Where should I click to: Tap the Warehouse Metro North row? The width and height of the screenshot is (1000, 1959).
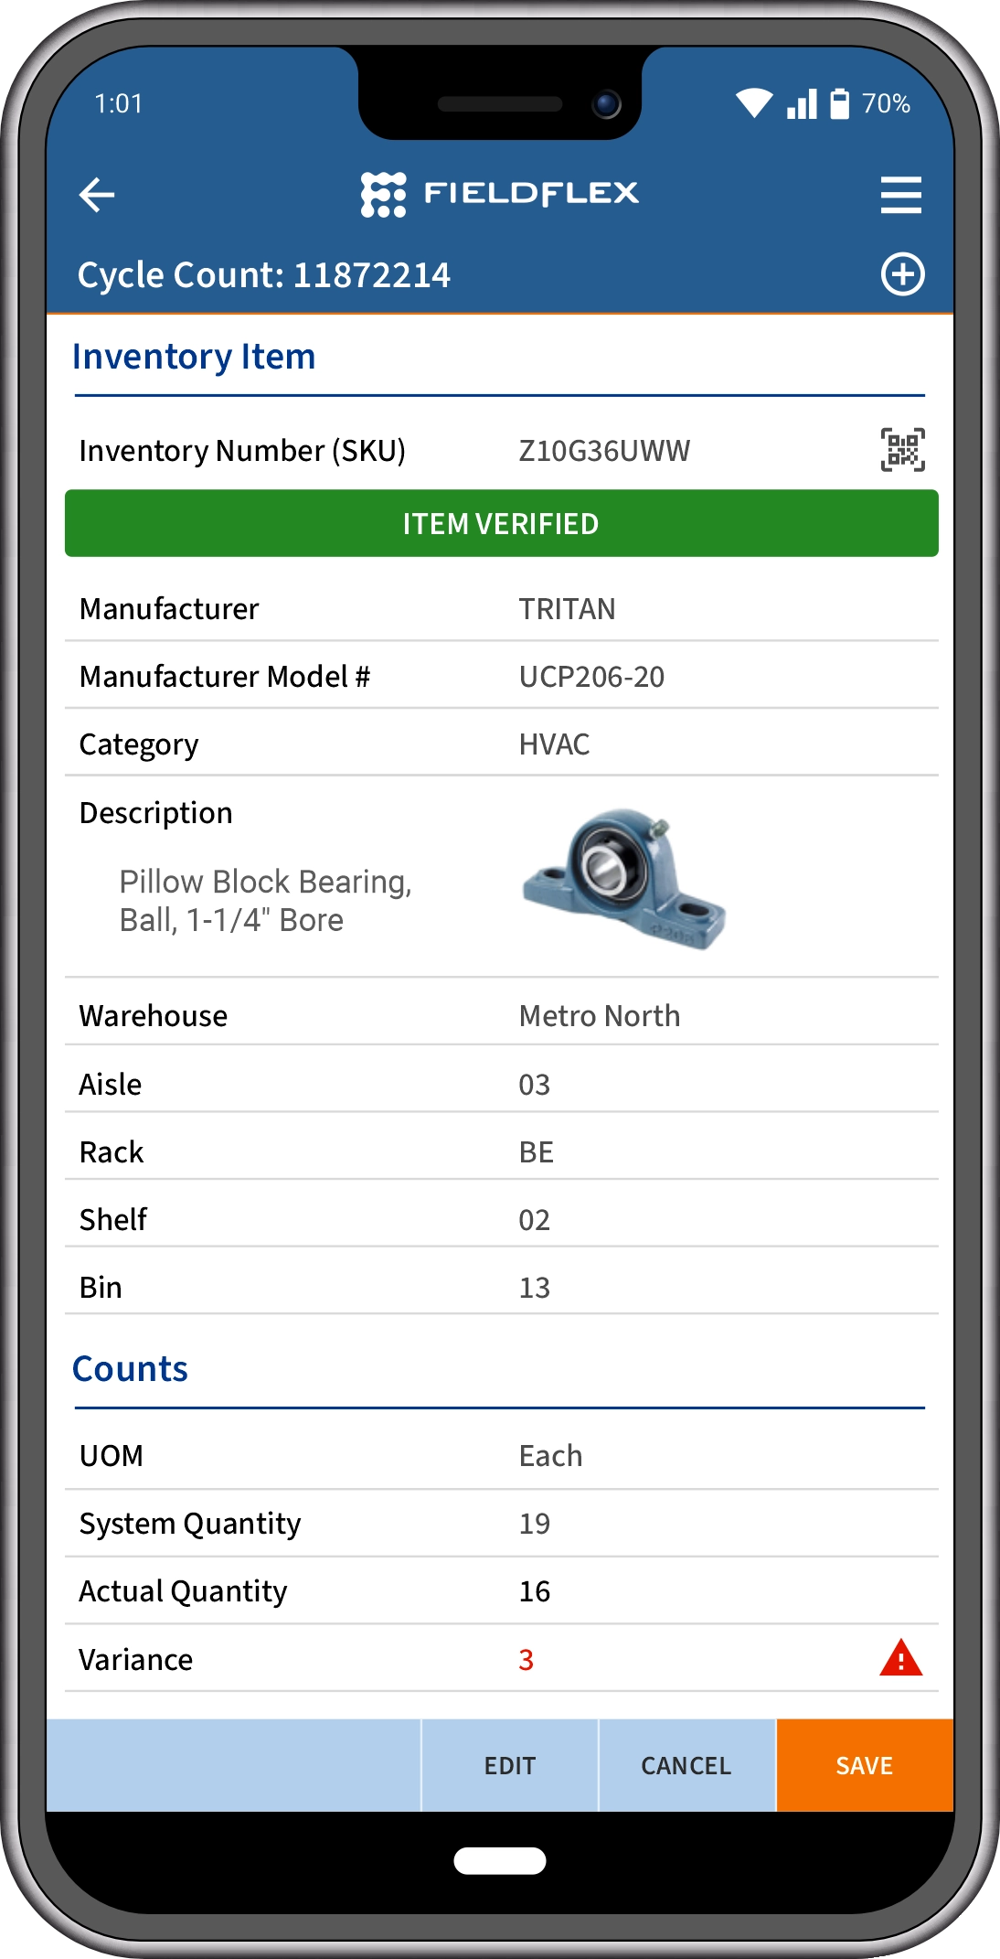501,1015
